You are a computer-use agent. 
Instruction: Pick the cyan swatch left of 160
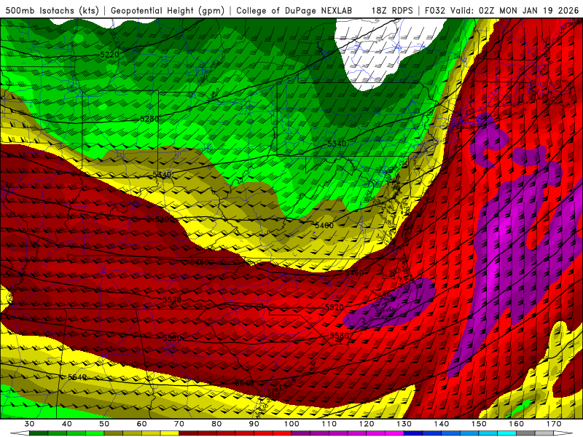507,433
